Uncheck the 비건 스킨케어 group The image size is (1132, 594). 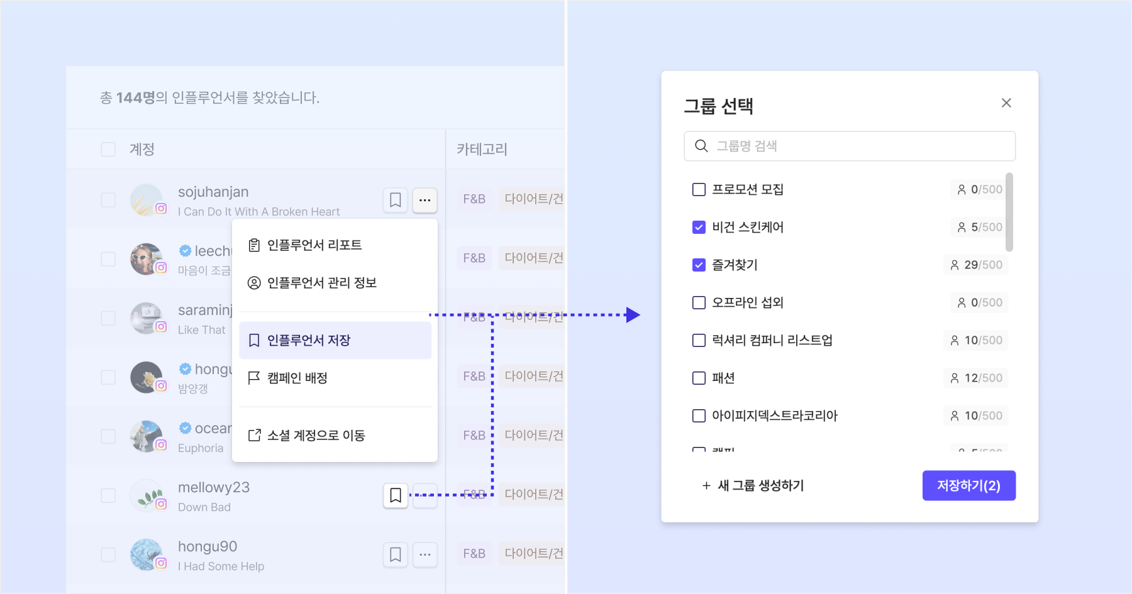(699, 227)
